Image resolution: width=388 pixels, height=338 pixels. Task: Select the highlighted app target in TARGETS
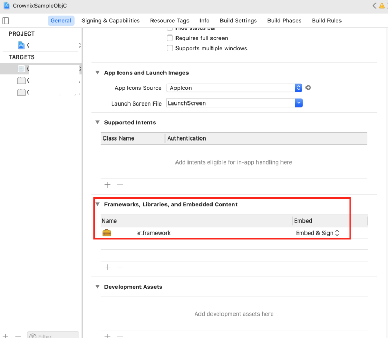point(41,68)
